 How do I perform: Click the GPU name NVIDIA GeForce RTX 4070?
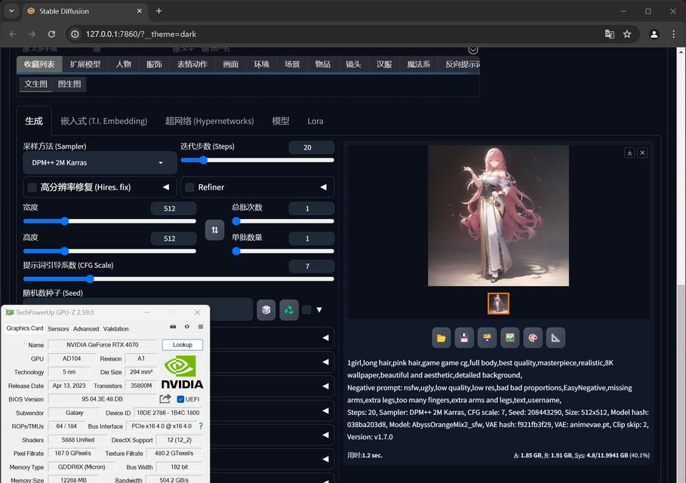tap(103, 345)
